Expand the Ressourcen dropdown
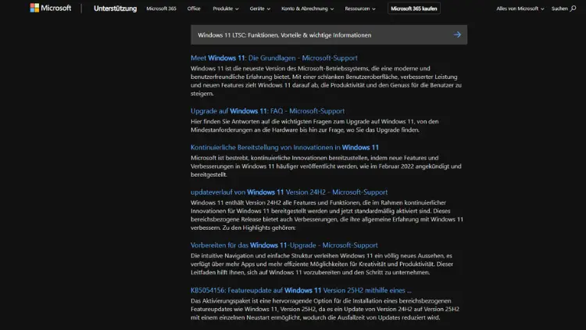This screenshot has height=330, width=586. [360, 9]
